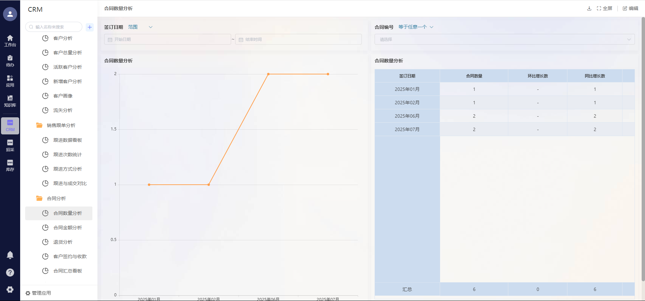Screen dimensions: 645x301
Task: Open the 请选择 contract number dropdown
Action: coord(504,40)
